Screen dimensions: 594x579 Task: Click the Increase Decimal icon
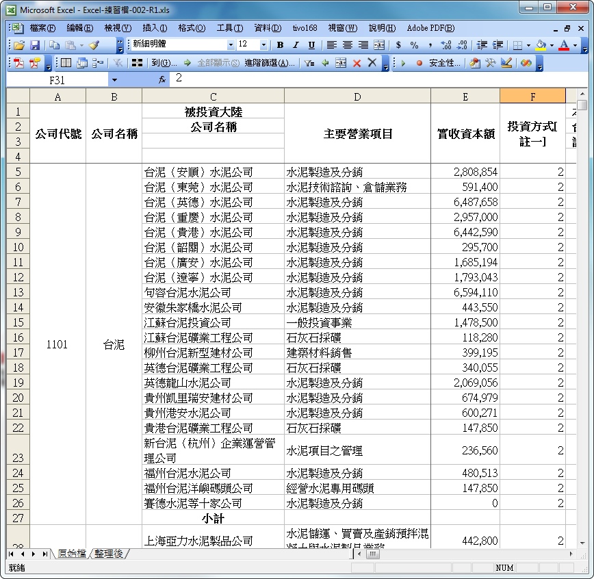click(446, 45)
